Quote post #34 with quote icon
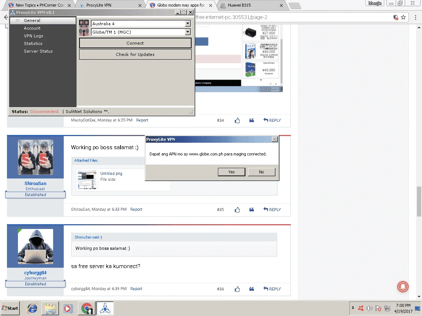Viewport: 422px width, 316px height. [x=252, y=120]
